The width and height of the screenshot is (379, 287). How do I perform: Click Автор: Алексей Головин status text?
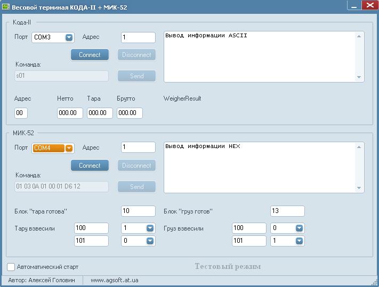42,280
